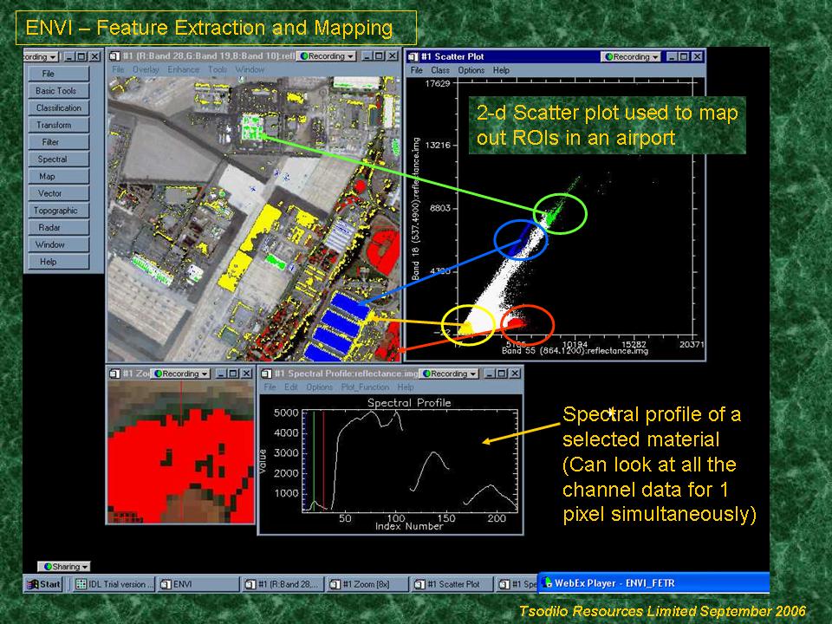Close the image display window
The width and height of the screenshot is (832, 624).
click(x=392, y=55)
